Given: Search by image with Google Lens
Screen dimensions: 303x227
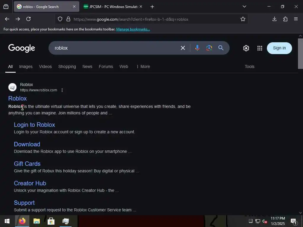Looking at the screenshot, I should (x=209, y=48).
